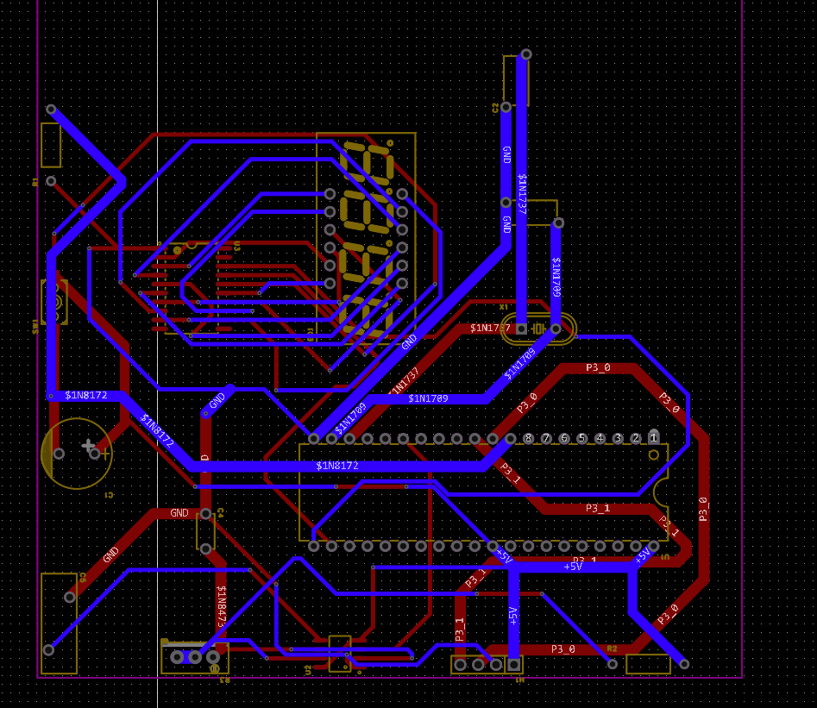
Task: Select top-left pad where thick blue trace starts
Action: click(51, 110)
